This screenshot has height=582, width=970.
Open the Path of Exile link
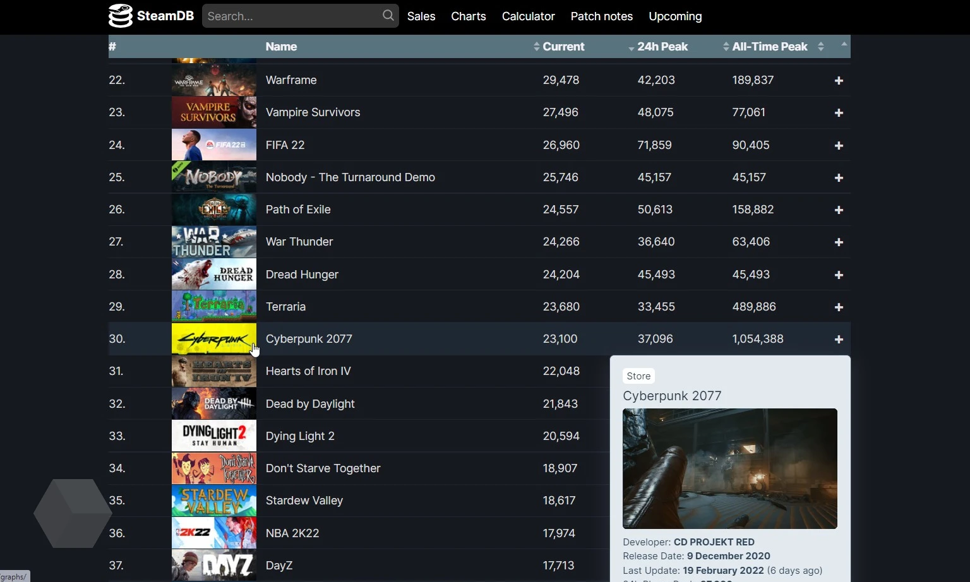[x=298, y=210]
